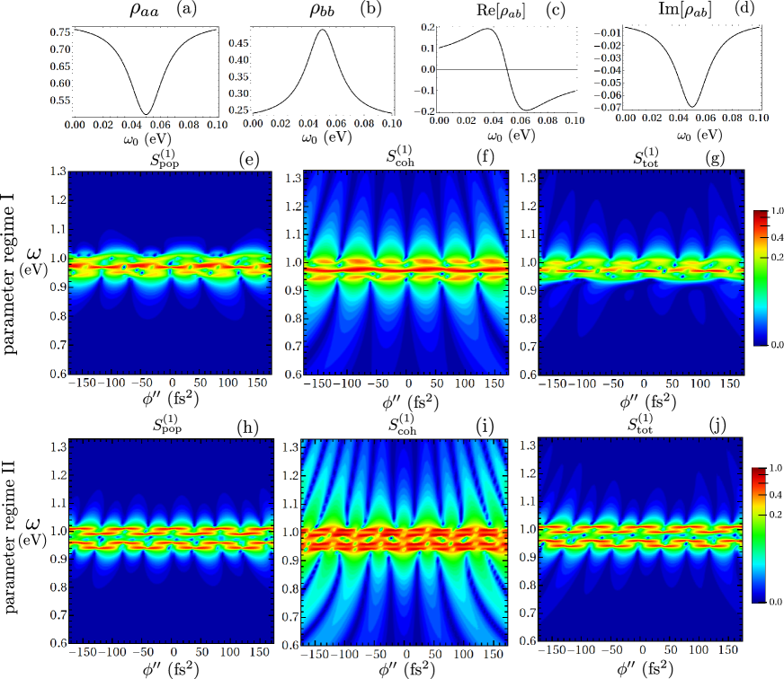This screenshot has height=679, width=784.
Task: Click the ω0 (eV) axis label under panel (c)
Action: point(511,136)
